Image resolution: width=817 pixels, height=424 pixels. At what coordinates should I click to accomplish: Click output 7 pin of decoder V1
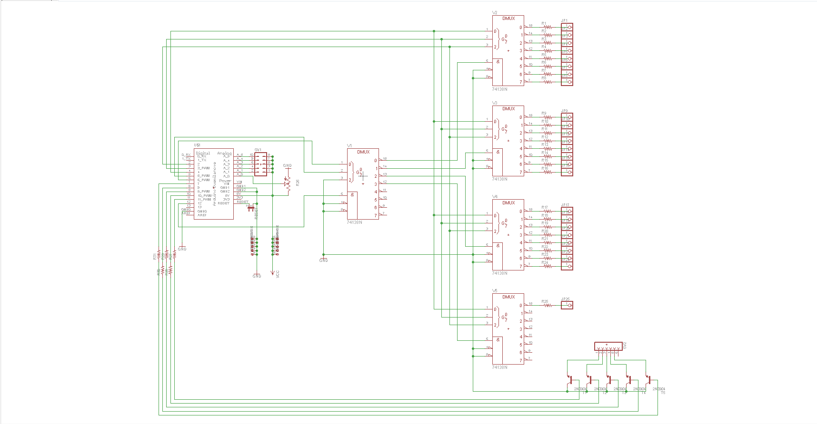[x=382, y=215]
